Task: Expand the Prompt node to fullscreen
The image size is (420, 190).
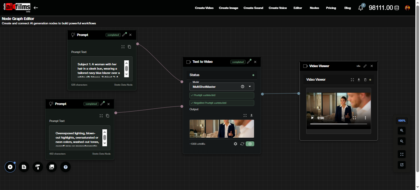Action: click(123, 47)
